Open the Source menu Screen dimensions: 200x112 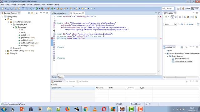tap(13, 5)
